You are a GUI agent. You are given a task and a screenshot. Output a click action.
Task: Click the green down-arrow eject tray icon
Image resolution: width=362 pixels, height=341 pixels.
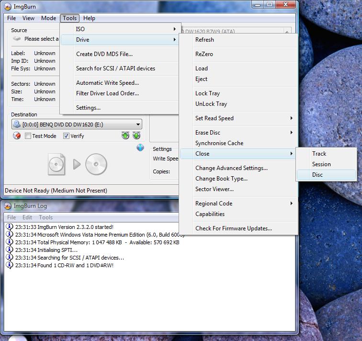[136, 136]
